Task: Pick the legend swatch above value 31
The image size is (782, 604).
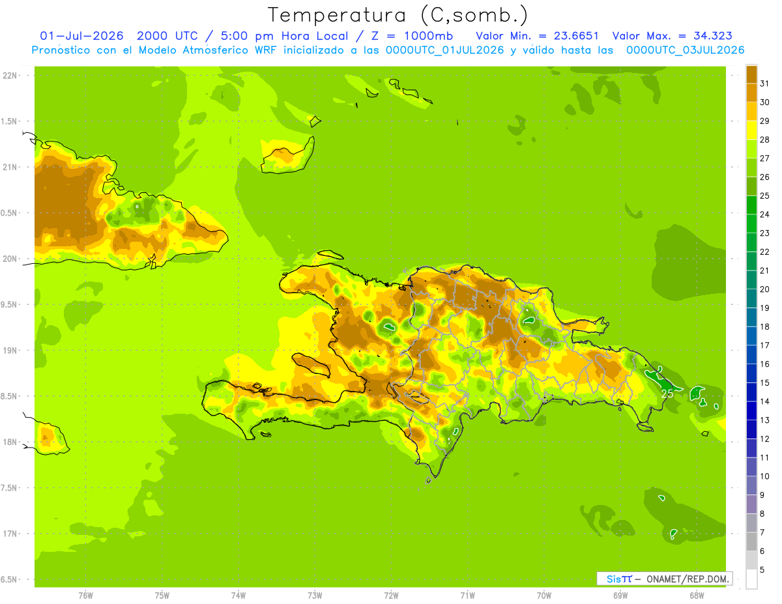Action: pos(751,74)
